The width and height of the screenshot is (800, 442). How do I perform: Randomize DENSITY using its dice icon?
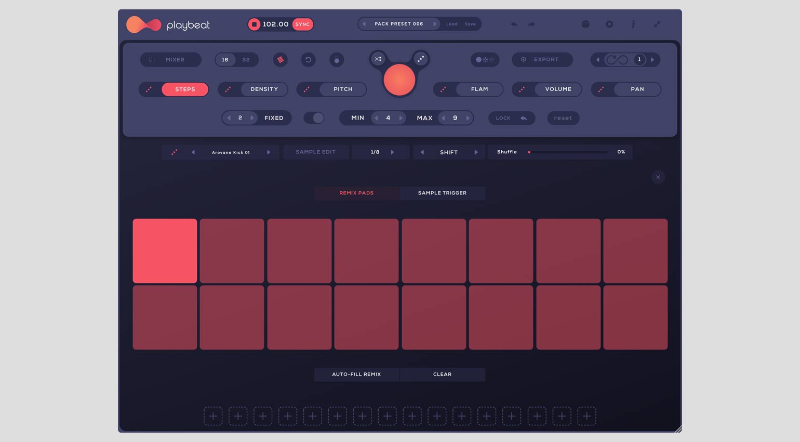coord(228,89)
